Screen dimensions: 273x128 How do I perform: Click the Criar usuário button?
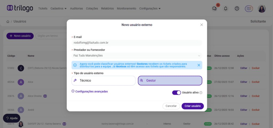click(192, 106)
